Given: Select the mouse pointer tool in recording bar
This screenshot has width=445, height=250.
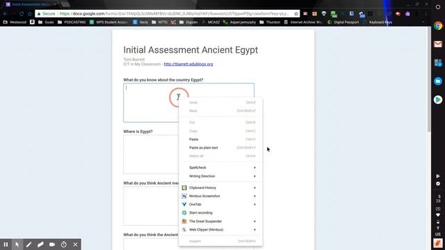Looking at the screenshot, I should [x=17, y=244].
